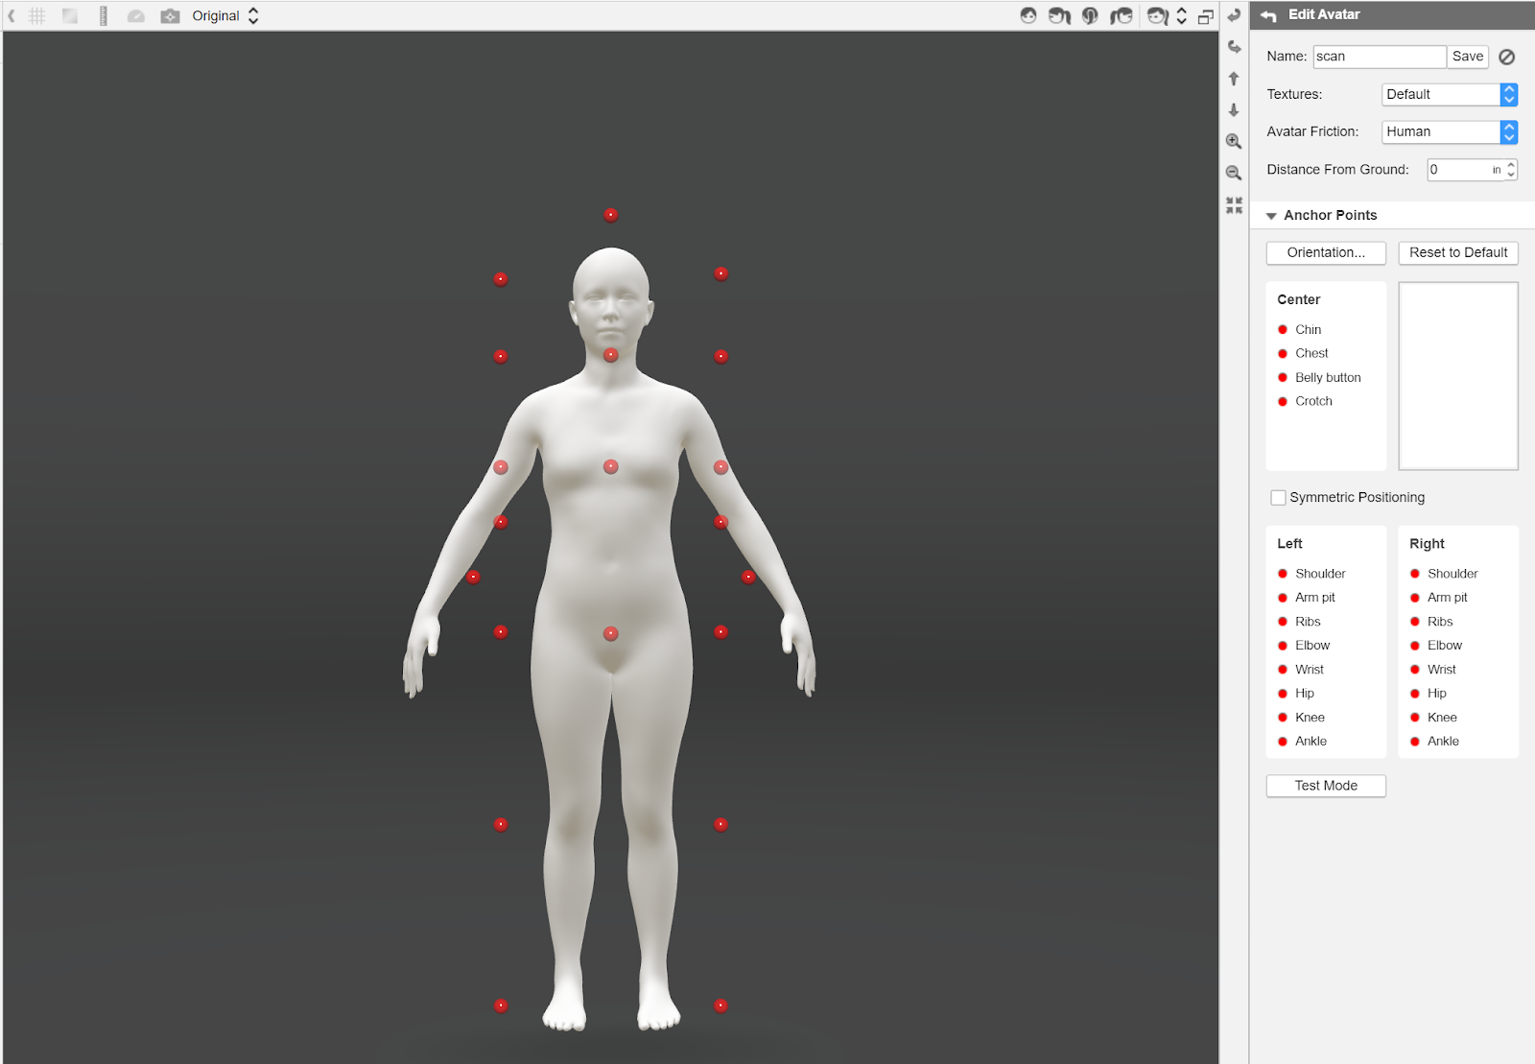Image resolution: width=1535 pixels, height=1064 pixels.
Task: Click the gauge meter icon
Action: [x=136, y=16]
